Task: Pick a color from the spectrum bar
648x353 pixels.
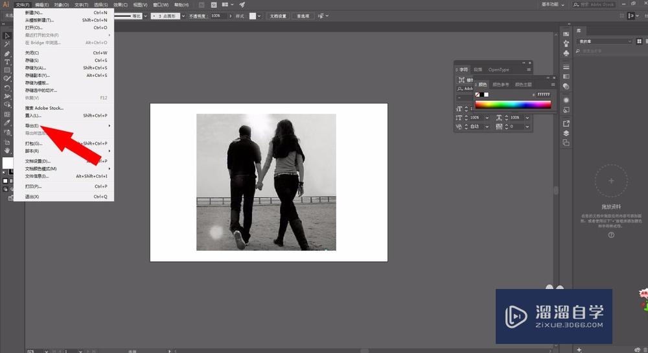Action: click(x=513, y=104)
